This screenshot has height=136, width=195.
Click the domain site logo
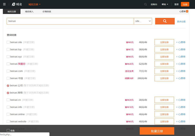(17, 4)
